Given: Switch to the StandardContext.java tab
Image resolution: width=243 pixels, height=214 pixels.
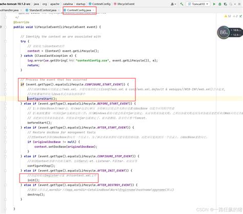Looking at the screenshot, I should point(43,10).
